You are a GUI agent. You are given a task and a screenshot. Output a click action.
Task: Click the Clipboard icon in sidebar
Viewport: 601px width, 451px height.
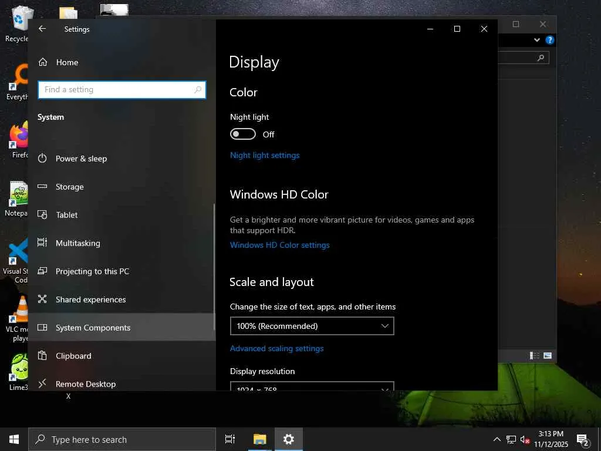click(42, 355)
